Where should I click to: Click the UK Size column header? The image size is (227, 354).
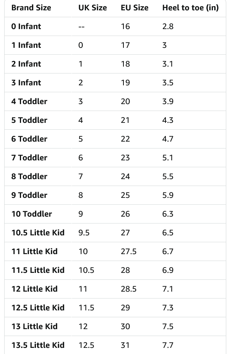point(92,8)
